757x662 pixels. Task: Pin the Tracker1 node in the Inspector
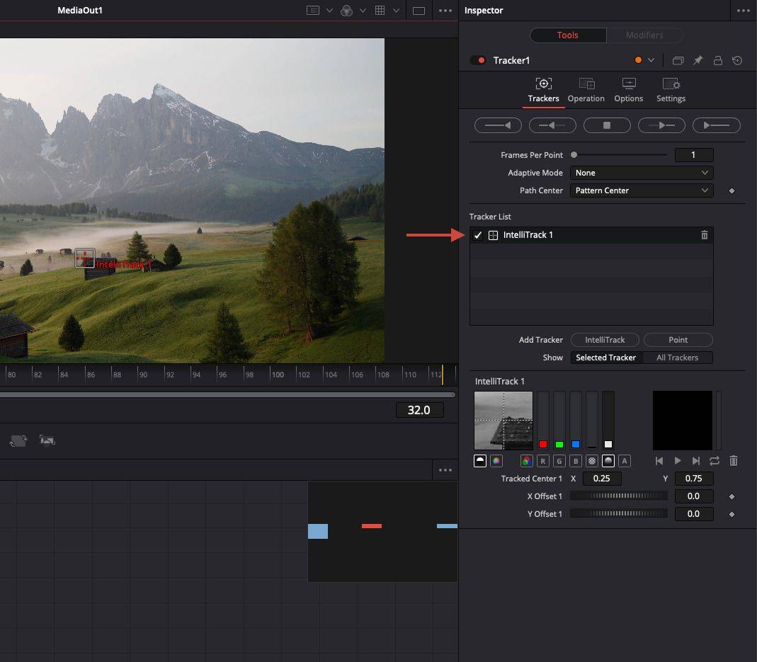698,60
